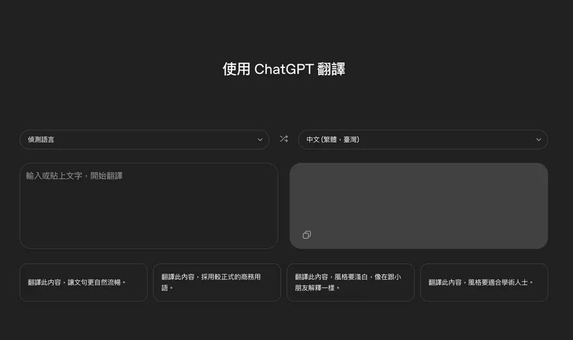
Task: Click the 使用 ChatGPT 翻譯 heading
Action: 284,69
